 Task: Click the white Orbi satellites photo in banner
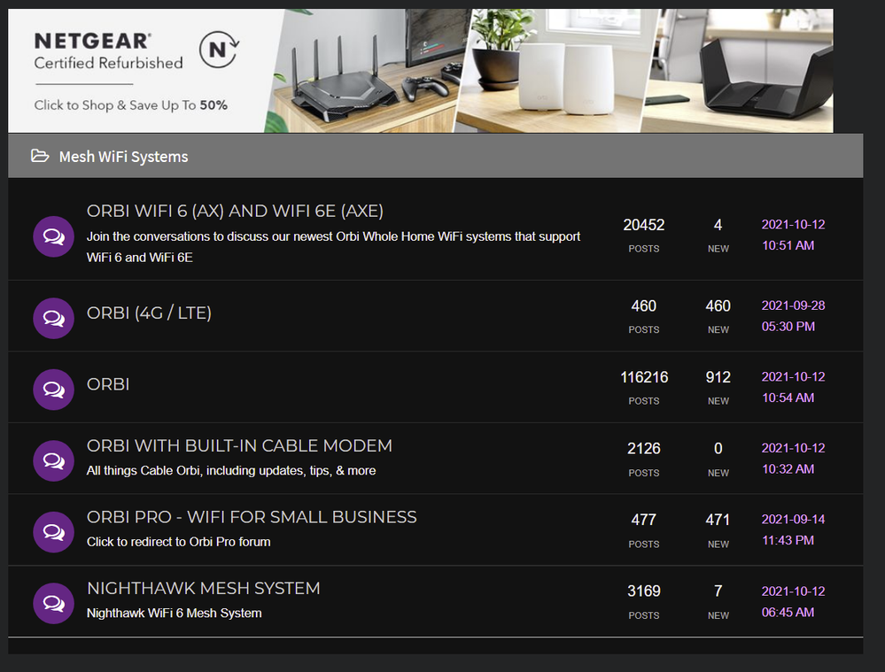[556, 71]
